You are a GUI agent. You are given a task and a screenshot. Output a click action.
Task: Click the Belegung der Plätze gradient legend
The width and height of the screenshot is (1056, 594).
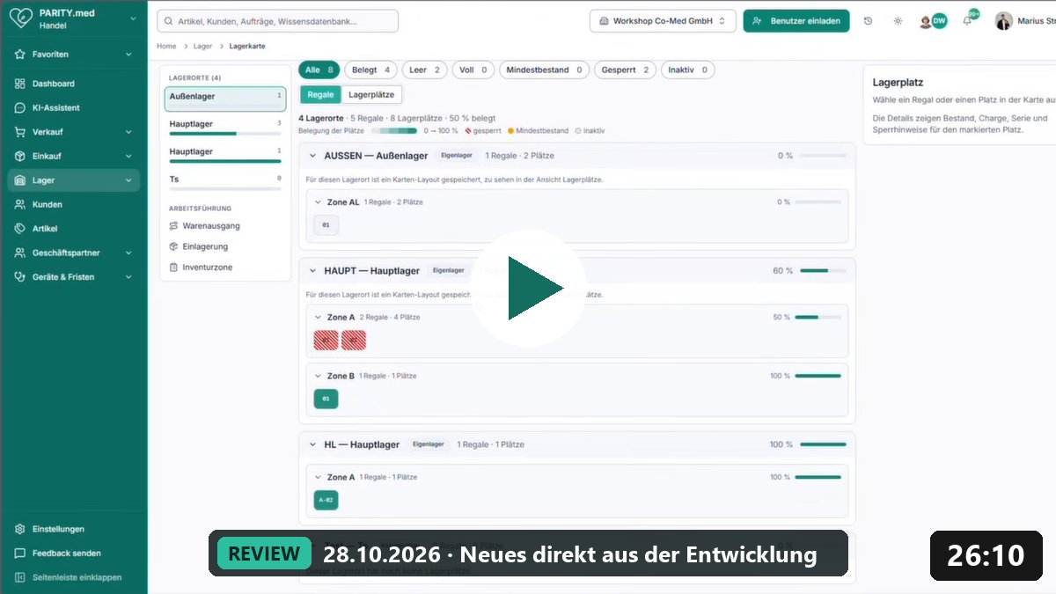point(393,131)
